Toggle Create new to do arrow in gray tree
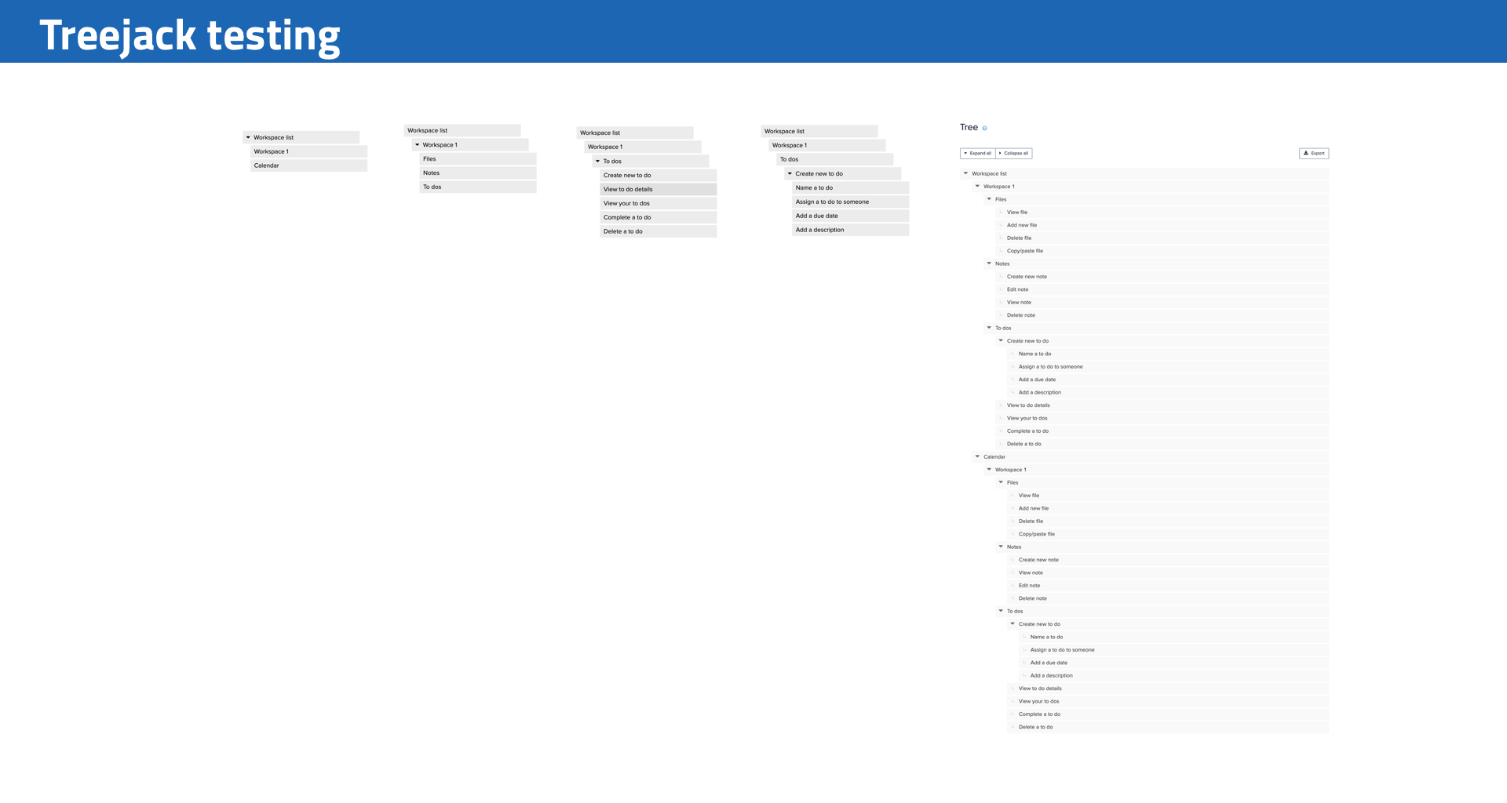This screenshot has width=1507, height=803. pyautogui.click(x=790, y=174)
